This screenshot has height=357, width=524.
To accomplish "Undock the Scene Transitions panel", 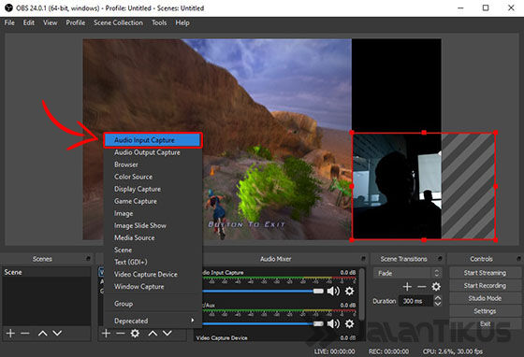I will 440,259.
